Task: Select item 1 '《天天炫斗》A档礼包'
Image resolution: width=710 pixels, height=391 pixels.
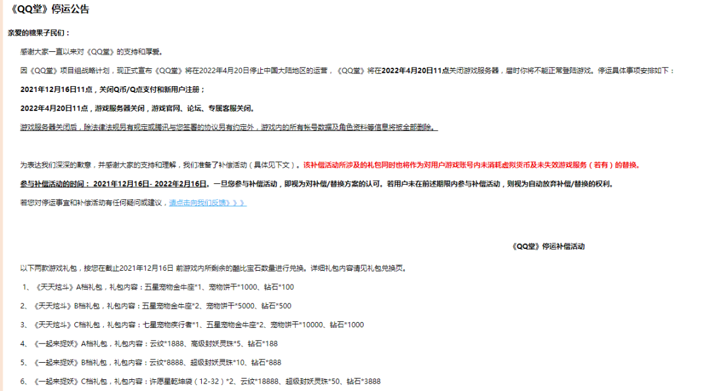Action: [158, 287]
